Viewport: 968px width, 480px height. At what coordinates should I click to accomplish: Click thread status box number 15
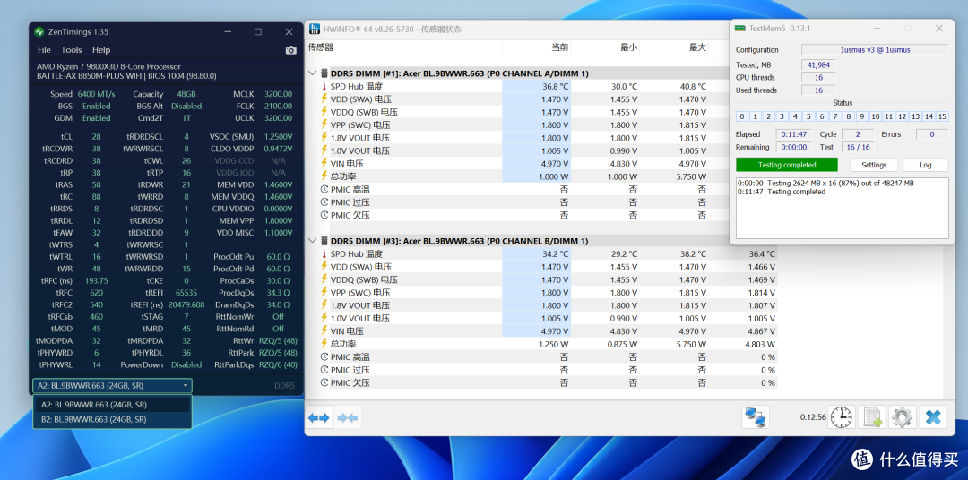tap(942, 116)
